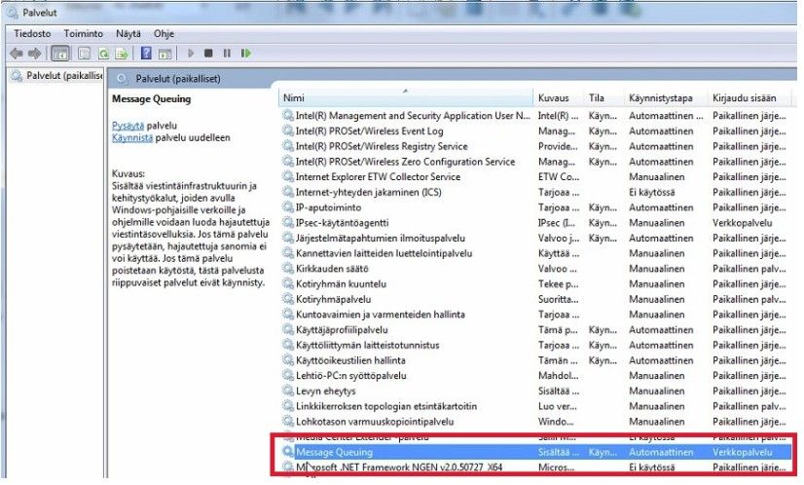The width and height of the screenshot is (804, 485).
Task: Open the Properties toolbar icon
Action: coord(84,54)
